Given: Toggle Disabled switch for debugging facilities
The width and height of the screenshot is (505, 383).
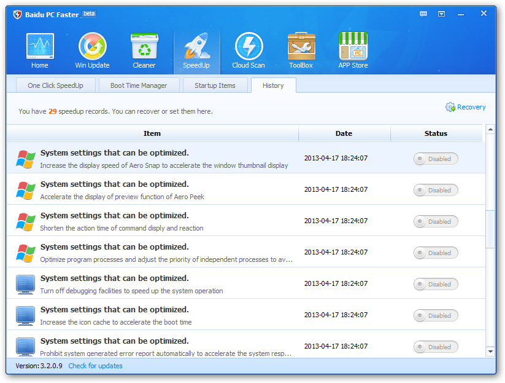Looking at the screenshot, I should click(436, 284).
